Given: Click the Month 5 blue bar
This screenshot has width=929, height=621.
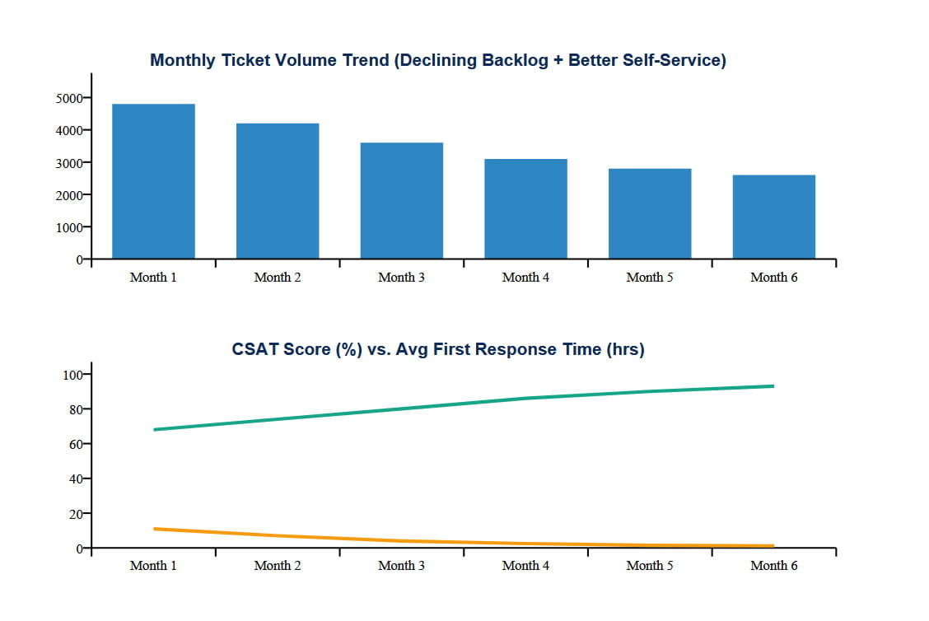Looking at the screenshot, I should pyautogui.click(x=650, y=214).
